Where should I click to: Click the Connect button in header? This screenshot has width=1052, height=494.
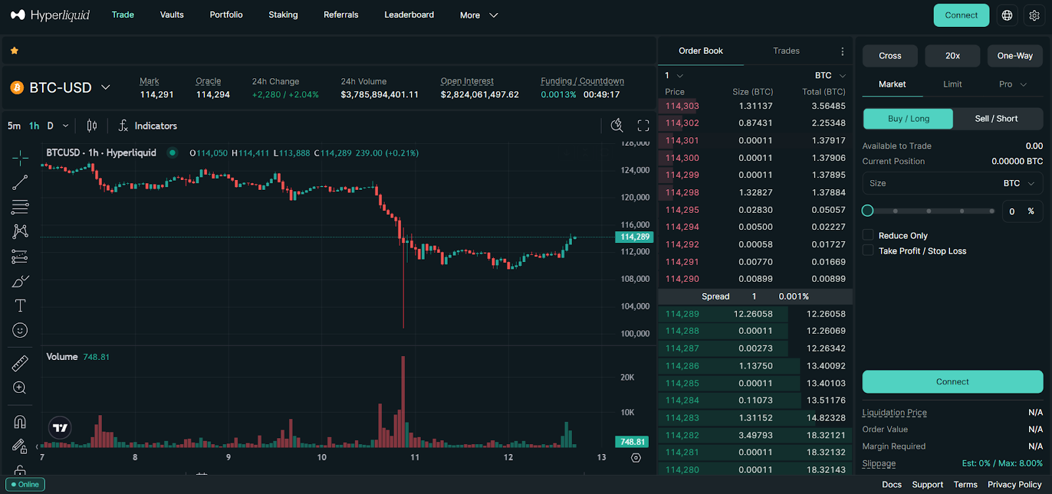(961, 15)
